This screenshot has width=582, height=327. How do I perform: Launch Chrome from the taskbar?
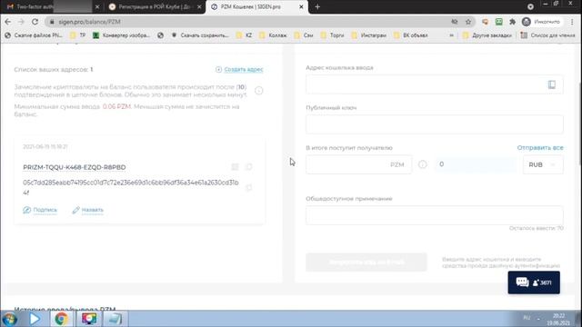click(x=61, y=319)
